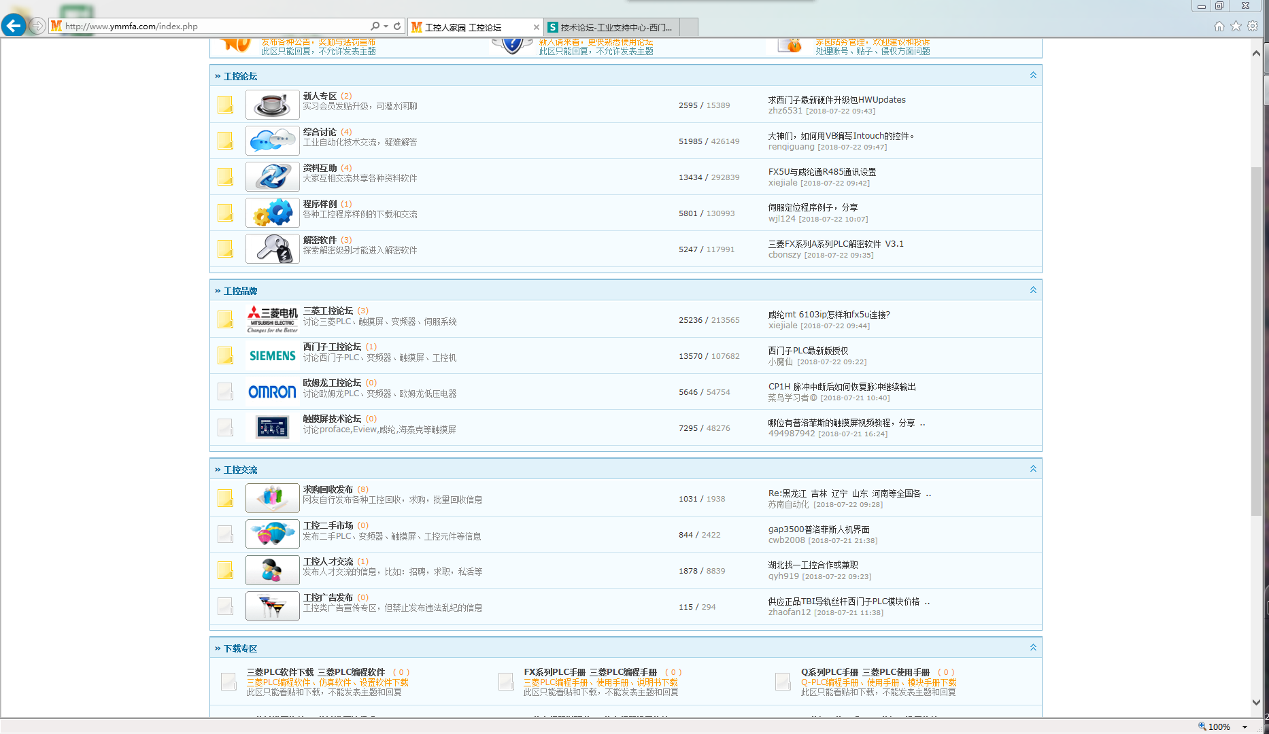Viewport: 1269px width, 734px height.
Task: Click the hot air balloon icon for 工控二手市场
Action: (x=272, y=534)
